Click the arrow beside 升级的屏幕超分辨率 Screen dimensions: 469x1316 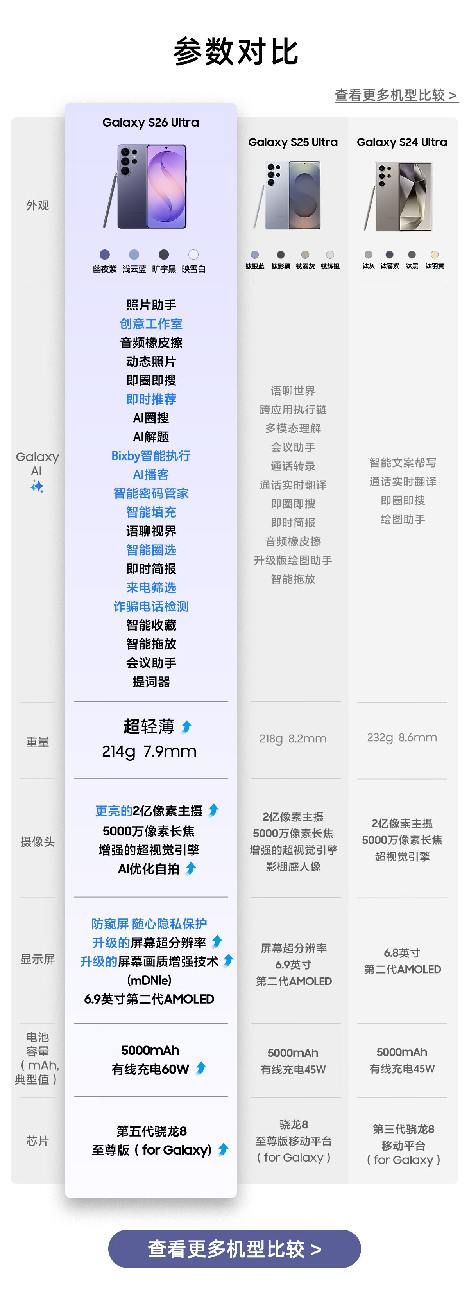tap(217, 941)
